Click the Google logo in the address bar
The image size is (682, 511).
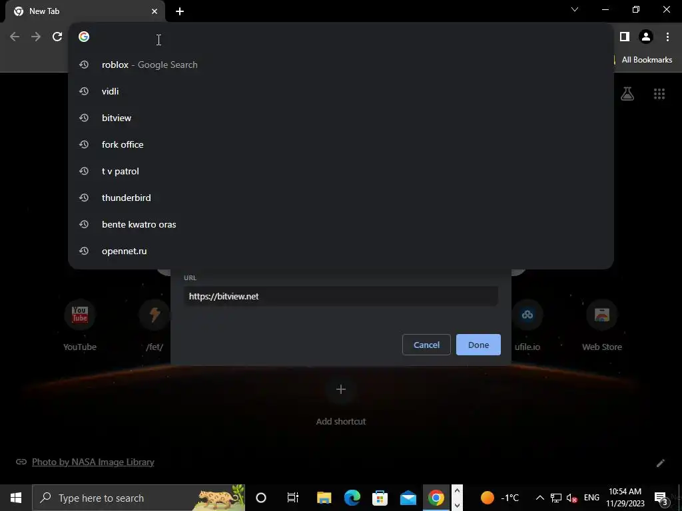(x=84, y=37)
